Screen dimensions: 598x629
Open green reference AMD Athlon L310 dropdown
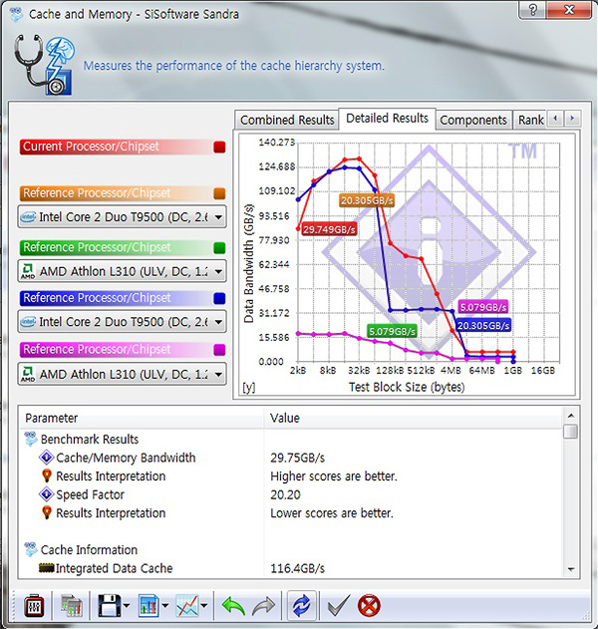point(122,271)
